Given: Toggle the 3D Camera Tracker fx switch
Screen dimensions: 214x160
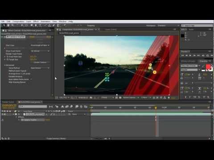Looking at the screenshot, I should [4, 37].
